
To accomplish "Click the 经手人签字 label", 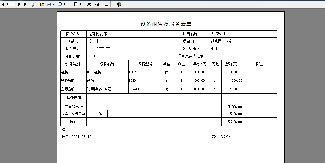I will (x=222, y=136).
